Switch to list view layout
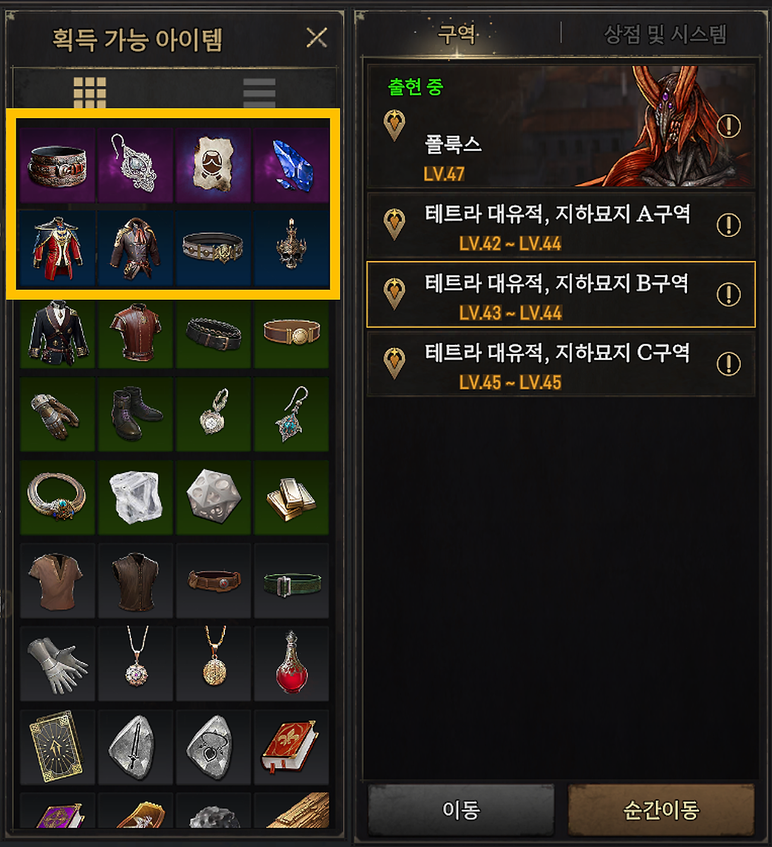Screen dimensions: 772x847 coord(259,92)
